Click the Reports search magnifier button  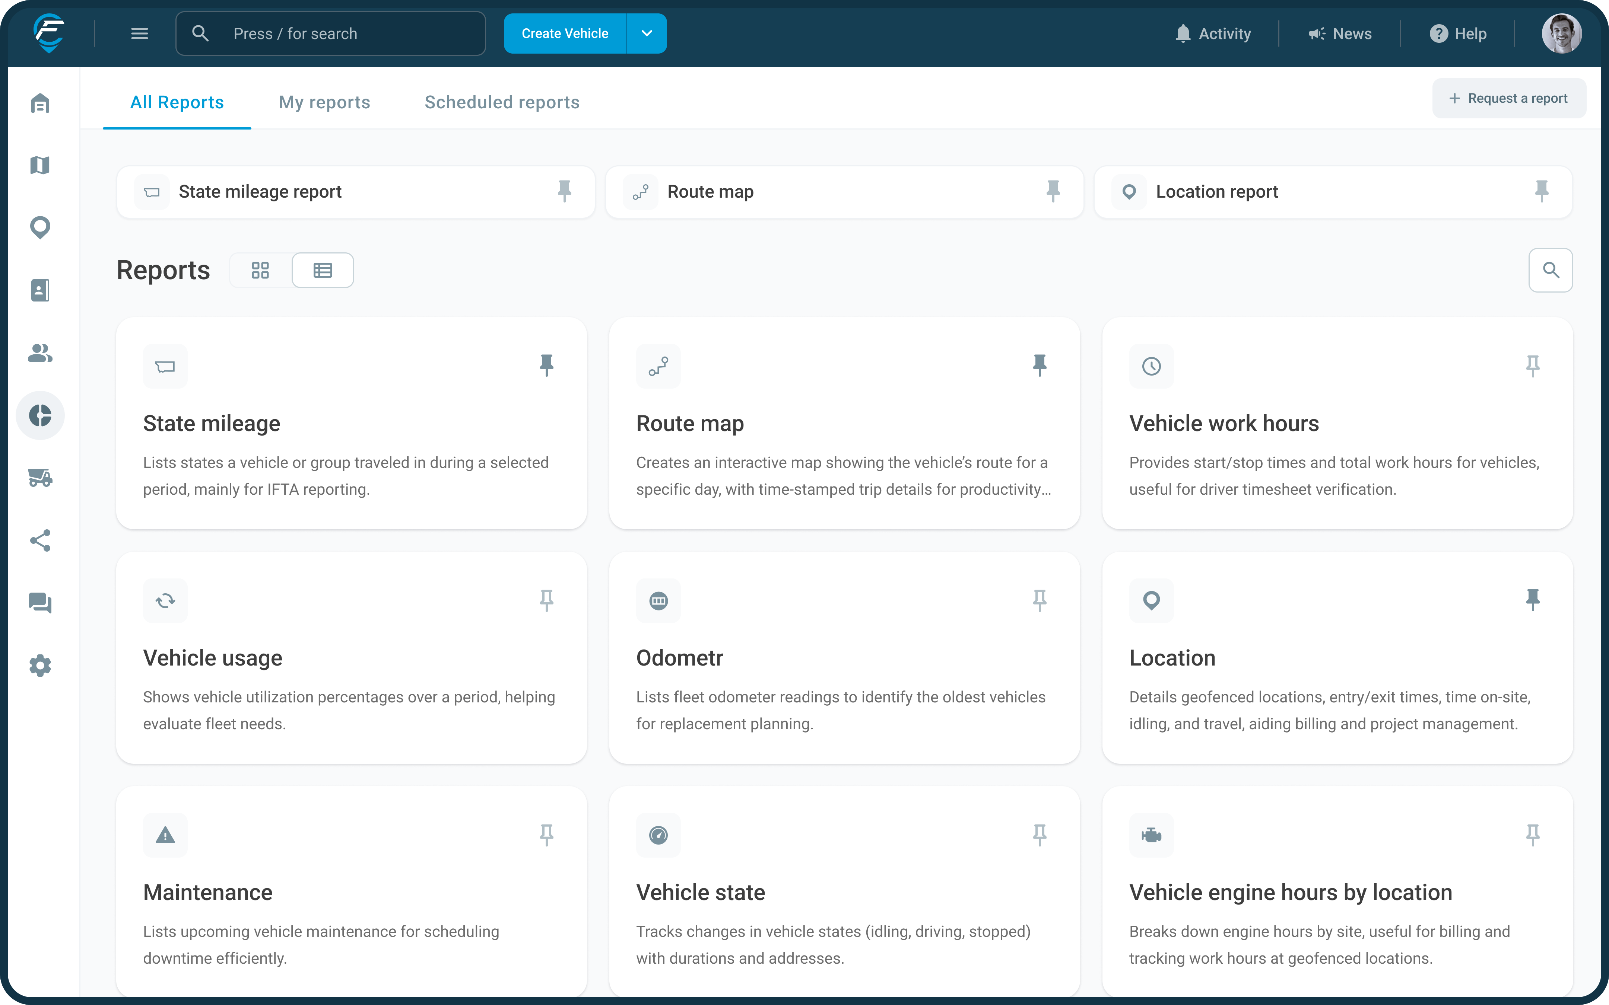(x=1551, y=271)
